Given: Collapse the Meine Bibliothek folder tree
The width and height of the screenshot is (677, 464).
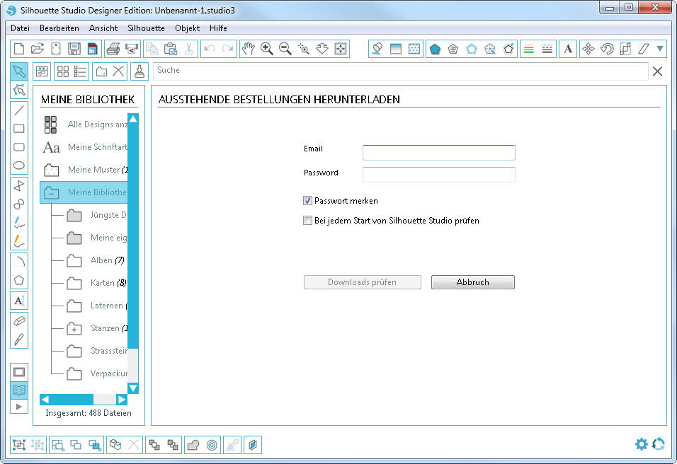Looking at the screenshot, I should [x=50, y=192].
